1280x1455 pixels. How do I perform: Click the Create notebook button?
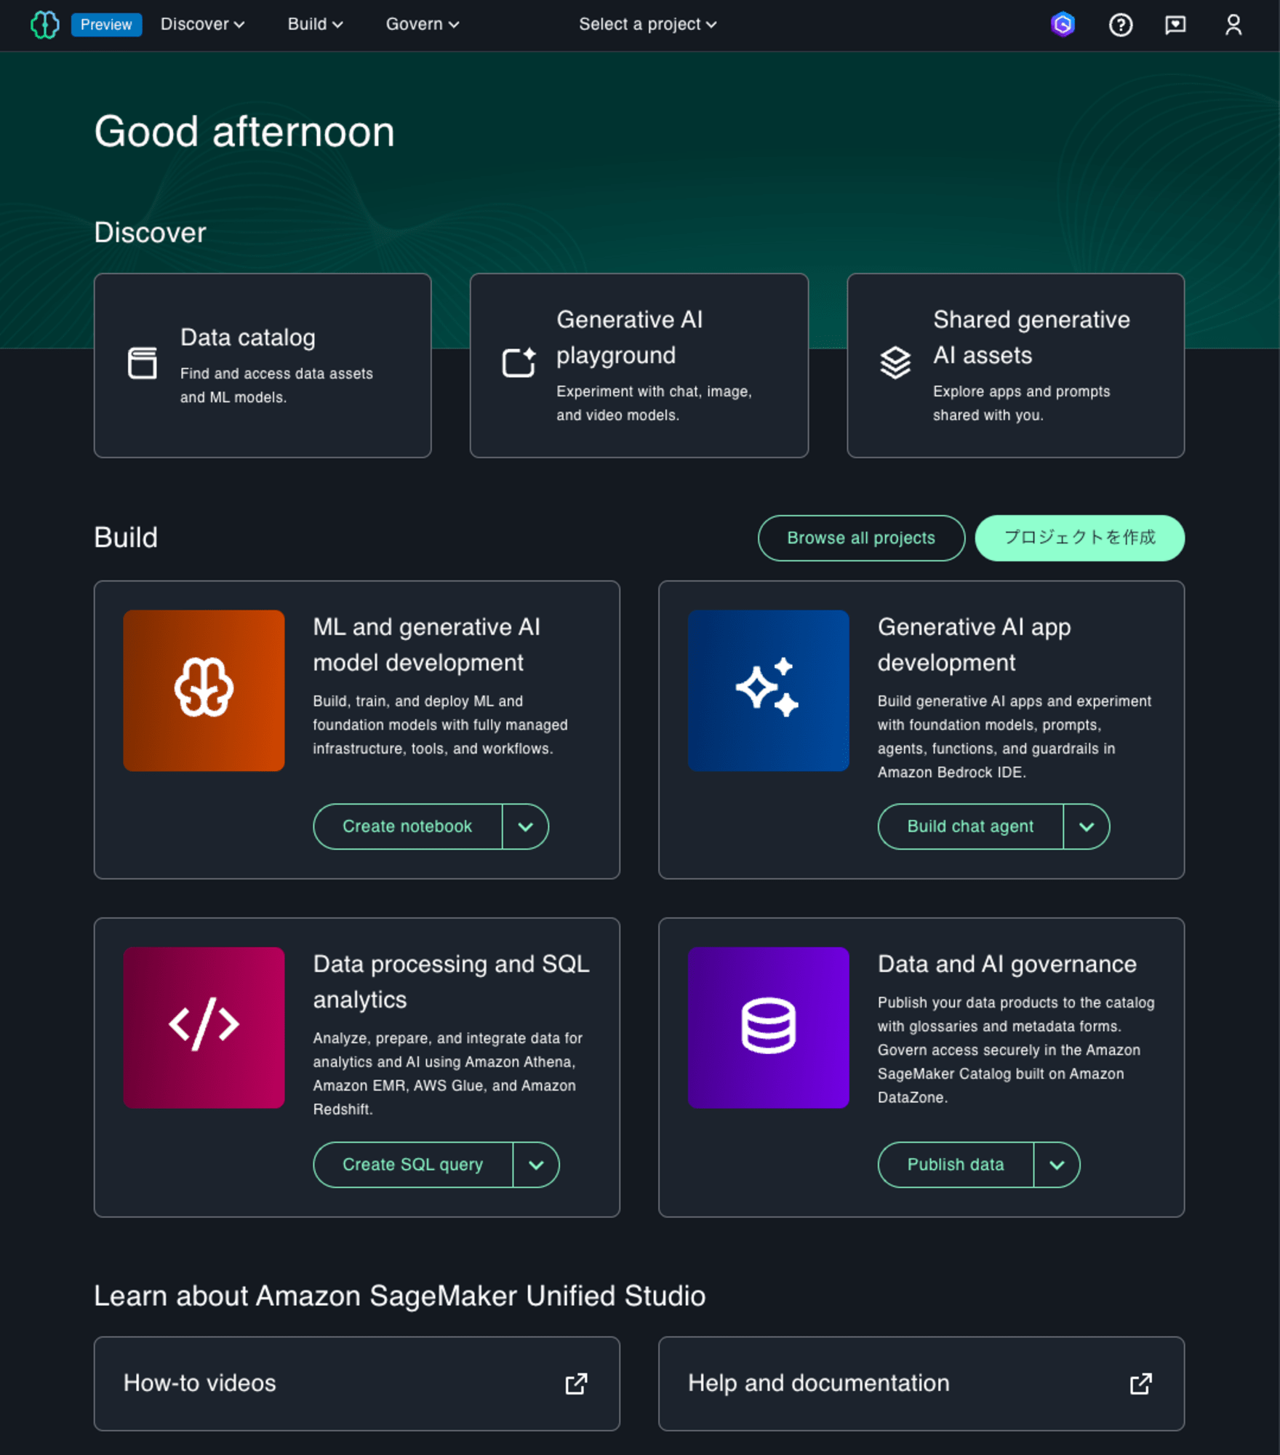(x=407, y=826)
